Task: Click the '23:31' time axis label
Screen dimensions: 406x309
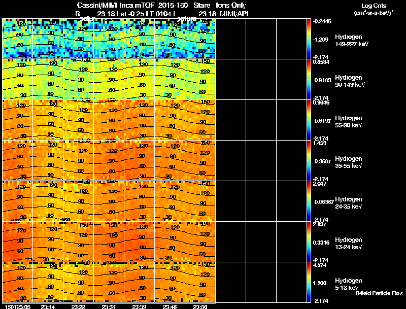Action: [109, 306]
